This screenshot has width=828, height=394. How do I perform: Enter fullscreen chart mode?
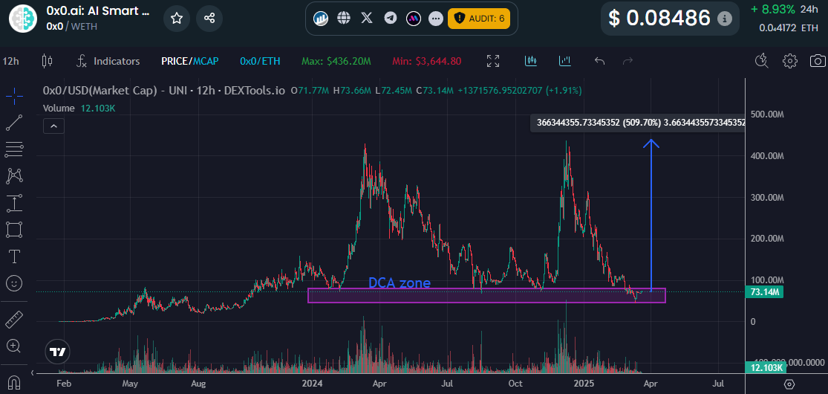(x=492, y=62)
